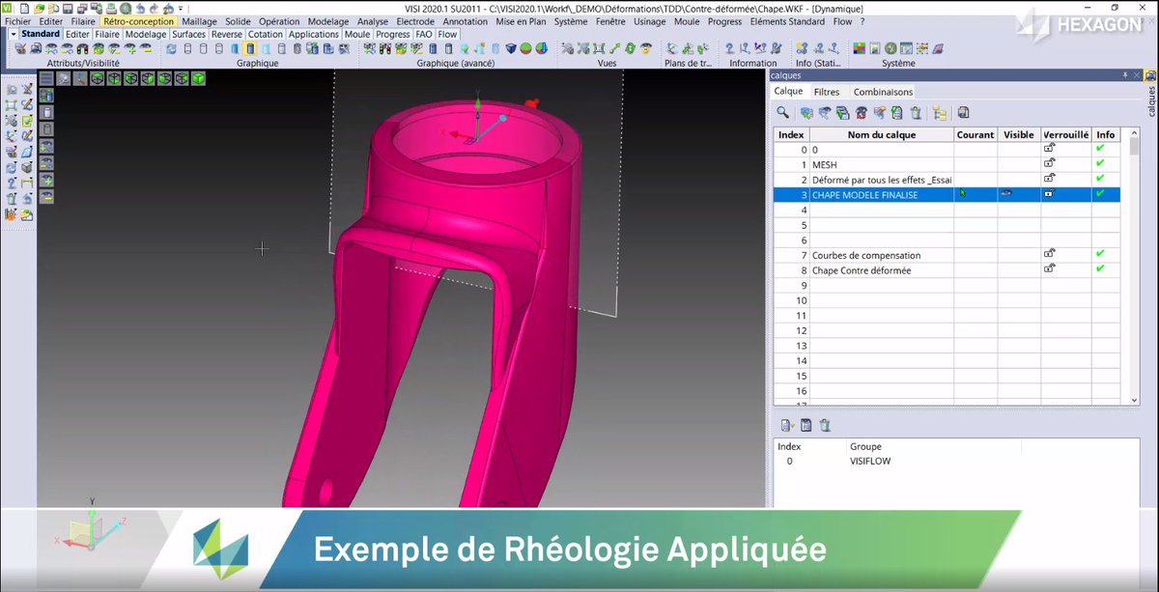The image size is (1159, 592).
Task: Click the globe icon in the Système toolbar group
Action: [890, 47]
